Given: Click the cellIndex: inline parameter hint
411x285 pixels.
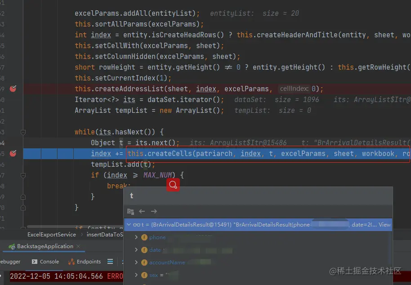Looking at the screenshot, I should [x=294, y=89].
